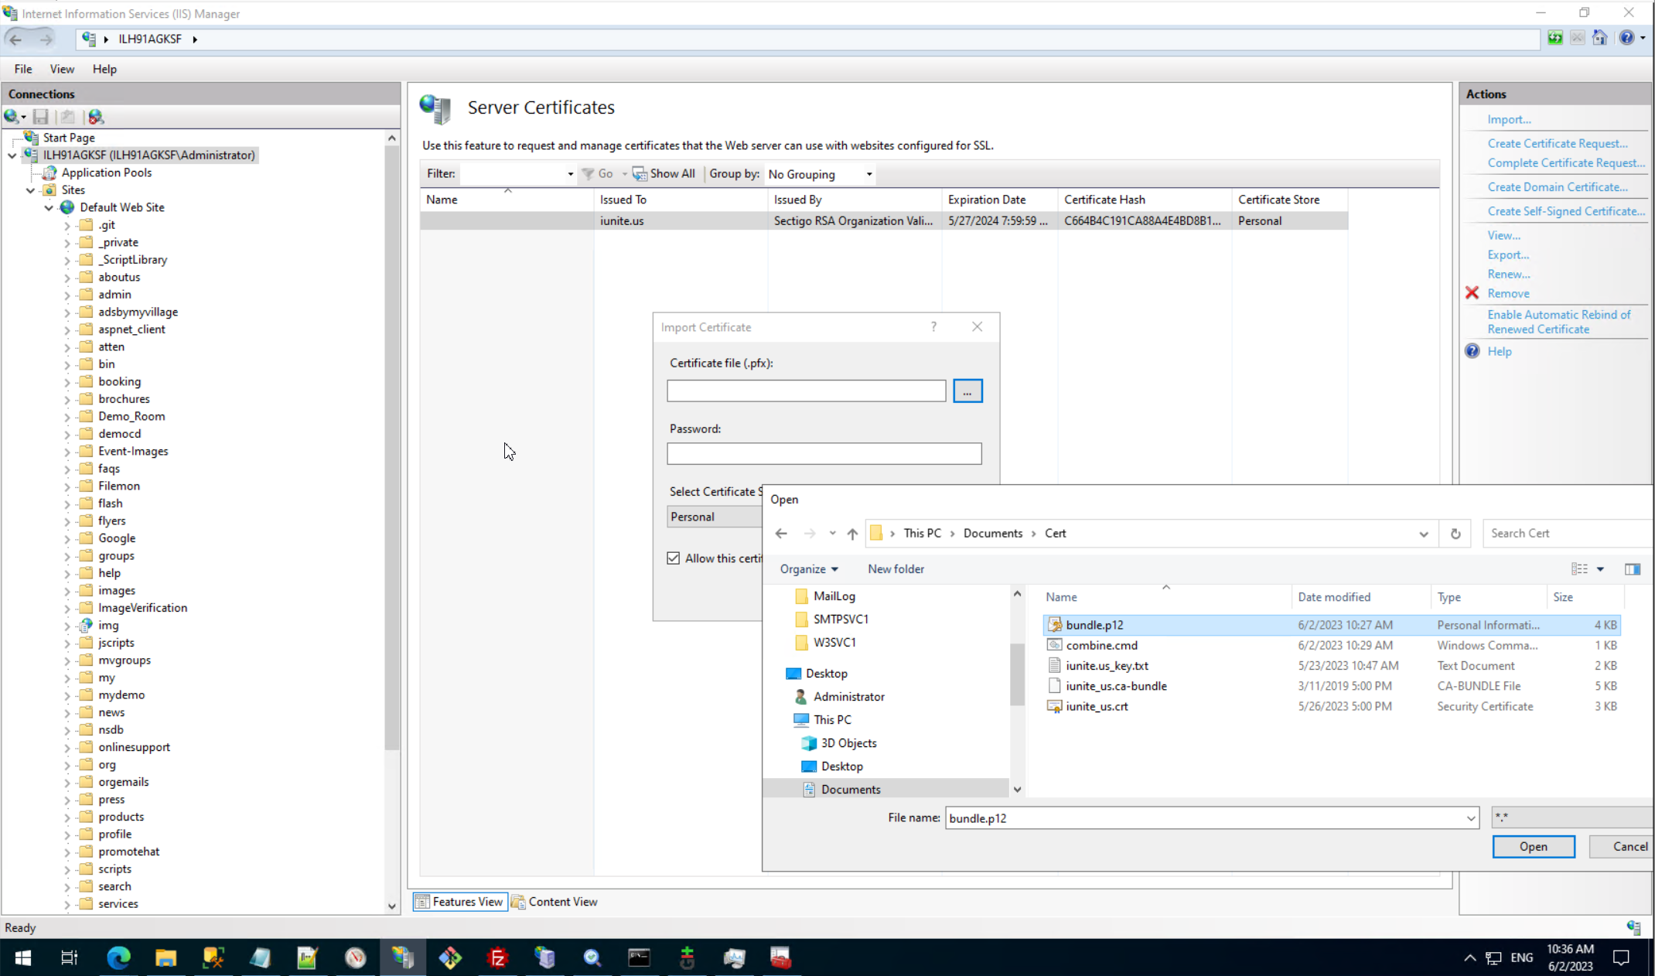Click the Refresh icon beside the path bar

click(1455, 534)
